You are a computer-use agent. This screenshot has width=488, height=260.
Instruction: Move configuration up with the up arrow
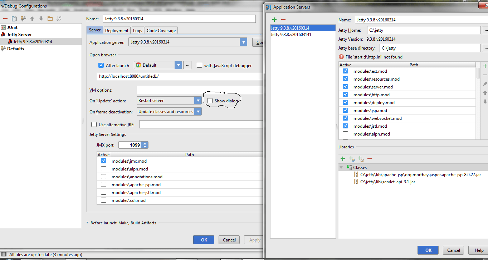pos(32,19)
